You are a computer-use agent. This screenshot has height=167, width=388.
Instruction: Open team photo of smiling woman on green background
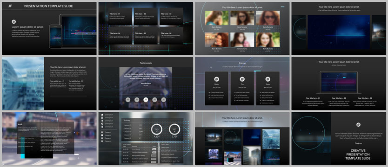coord(268,40)
